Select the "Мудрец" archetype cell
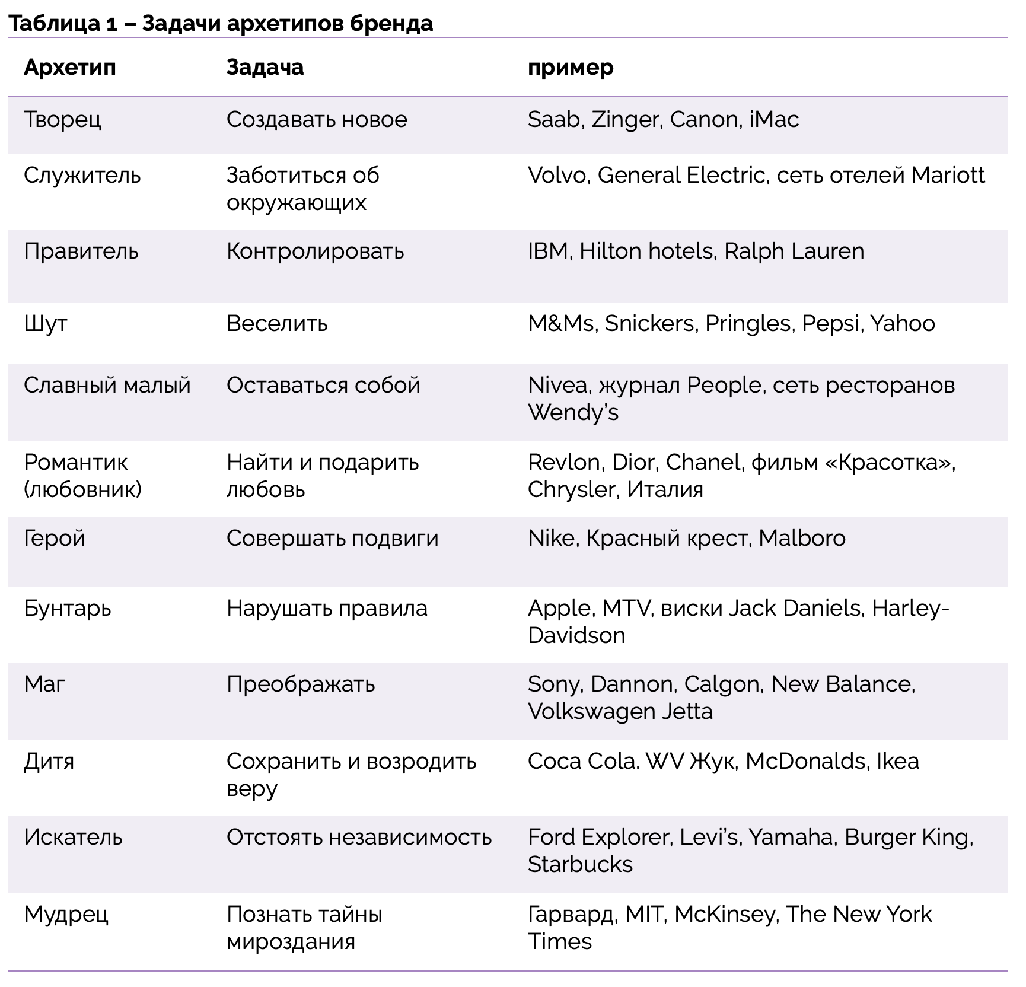The height and width of the screenshot is (987, 1026). click(66, 915)
